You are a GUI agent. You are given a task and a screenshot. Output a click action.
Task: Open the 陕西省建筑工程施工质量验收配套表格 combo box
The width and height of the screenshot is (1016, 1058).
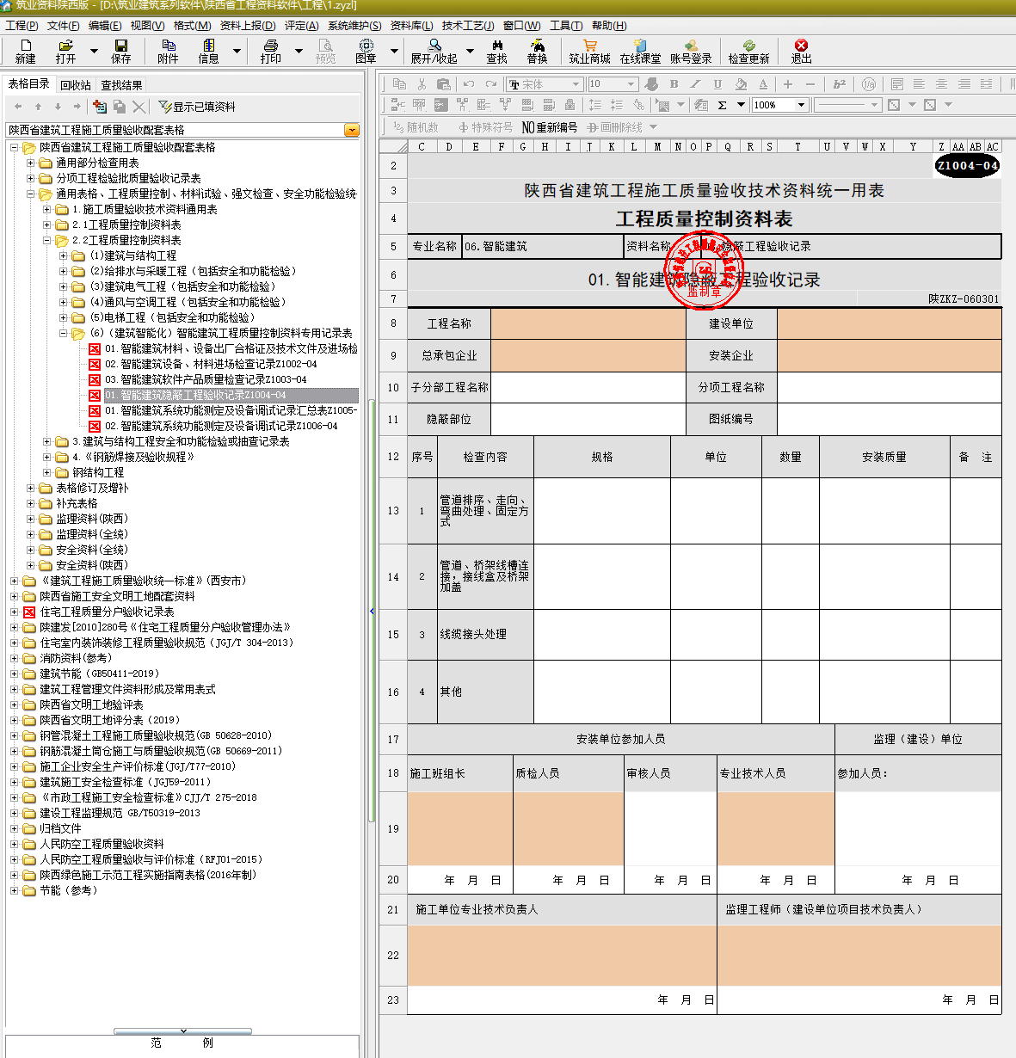coord(351,130)
